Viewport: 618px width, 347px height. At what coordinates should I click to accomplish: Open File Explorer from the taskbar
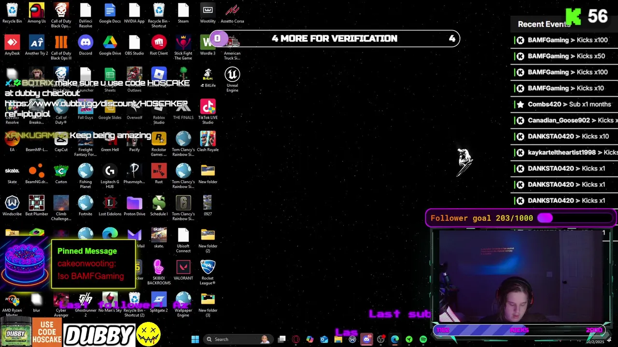[338, 339]
